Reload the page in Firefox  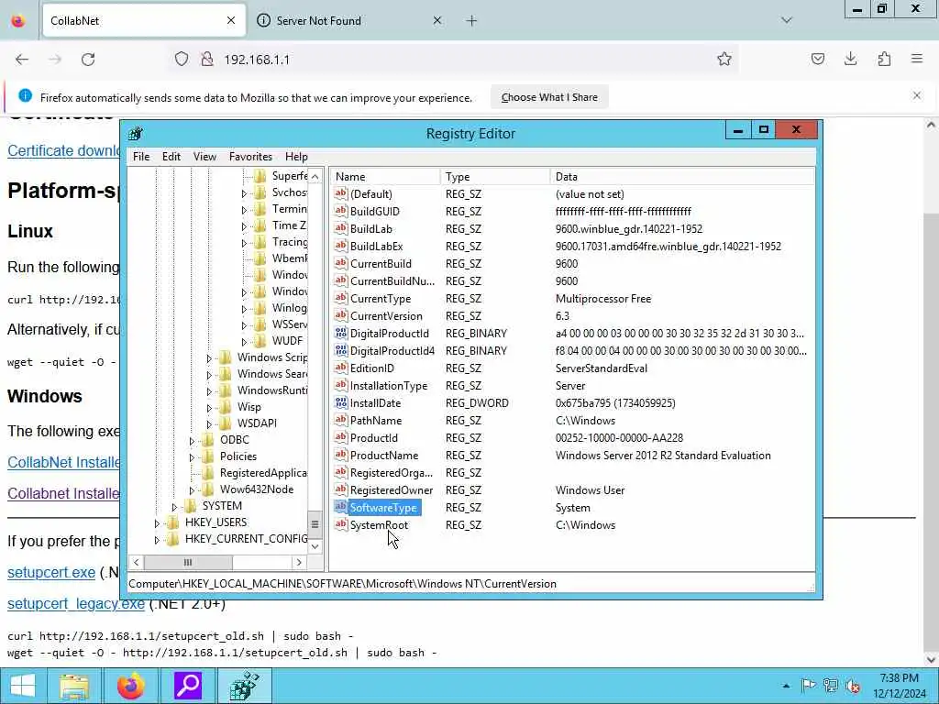point(88,60)
